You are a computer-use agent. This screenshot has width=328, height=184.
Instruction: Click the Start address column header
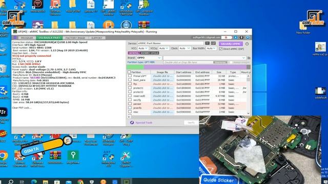(183, 72)
